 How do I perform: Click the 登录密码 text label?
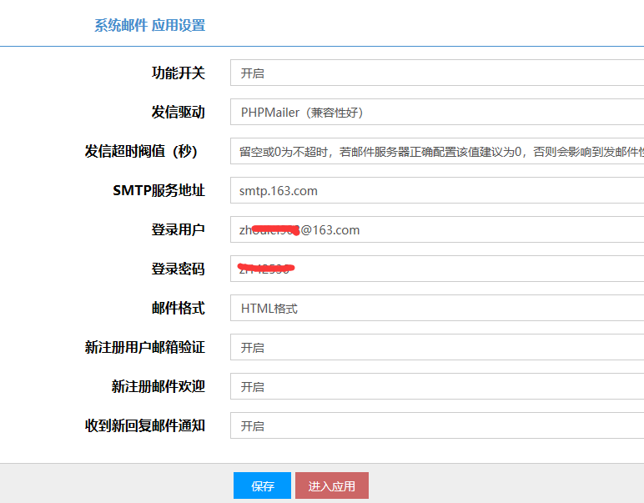[x=178, y=269]
